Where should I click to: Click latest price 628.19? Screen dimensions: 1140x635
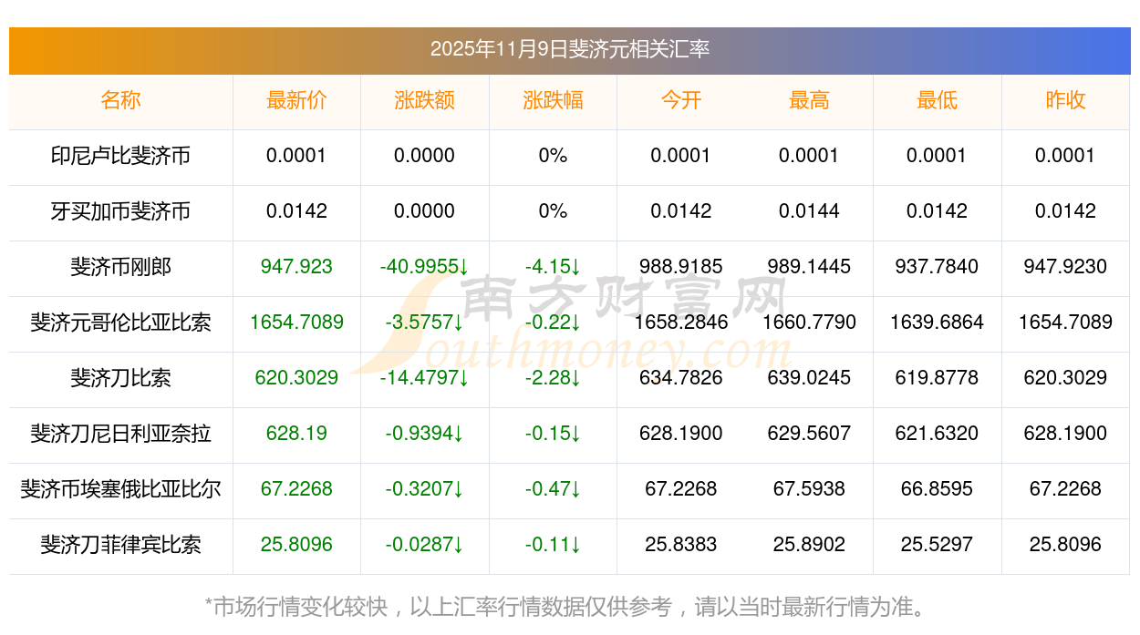point(296,434)
